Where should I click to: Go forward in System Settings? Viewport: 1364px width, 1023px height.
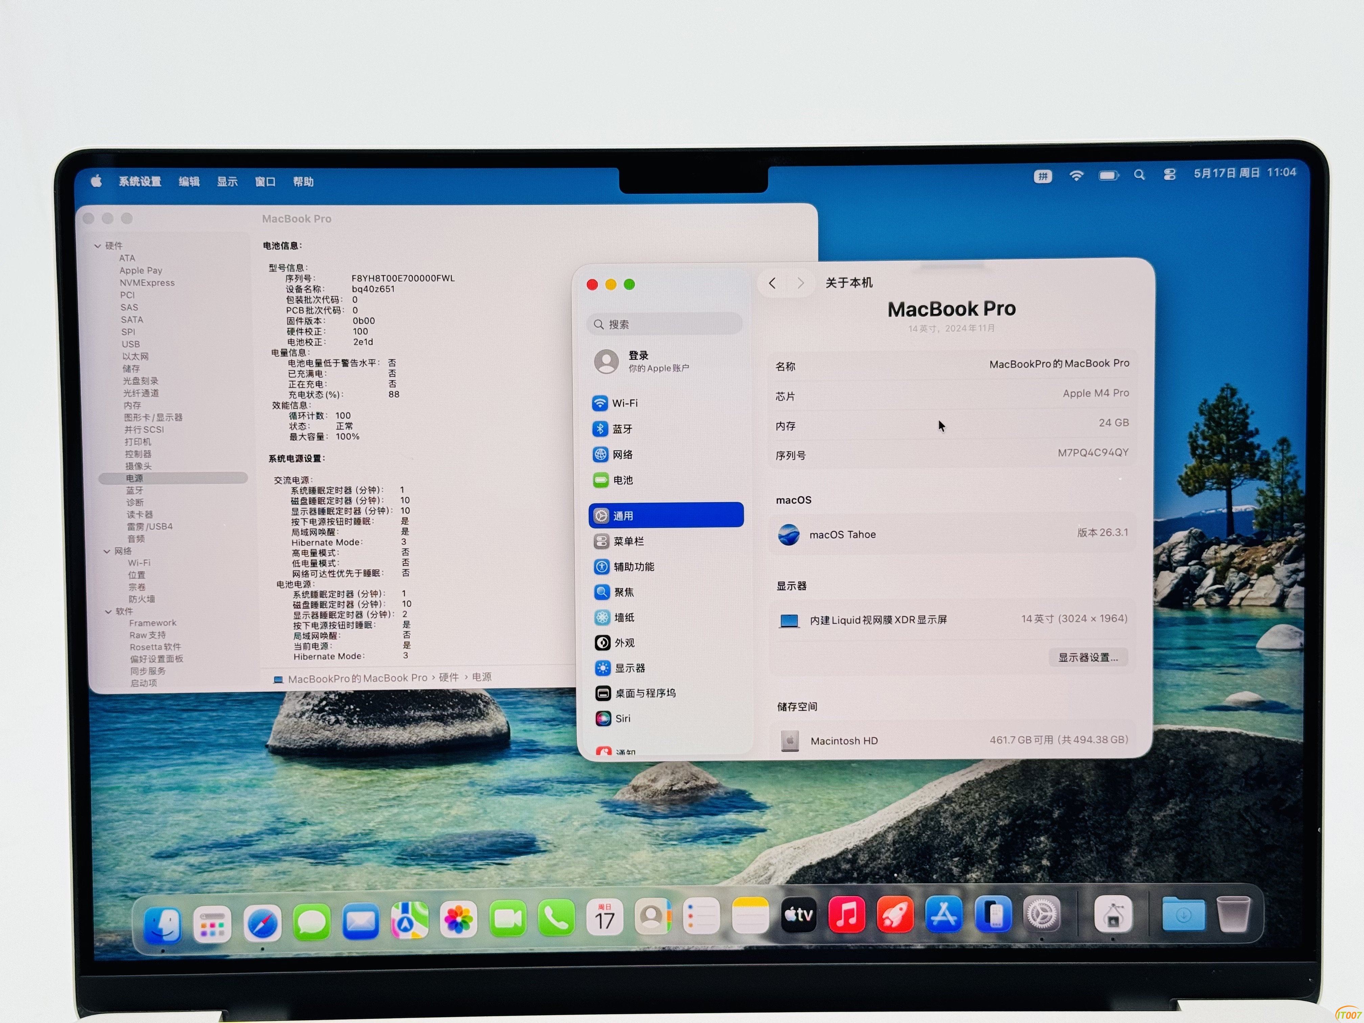click(x=800, y=283)
